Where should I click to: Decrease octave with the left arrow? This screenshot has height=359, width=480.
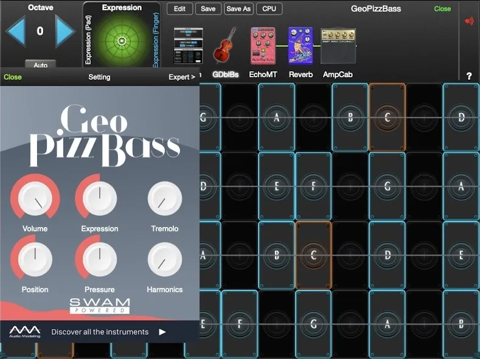coord(15,31)
